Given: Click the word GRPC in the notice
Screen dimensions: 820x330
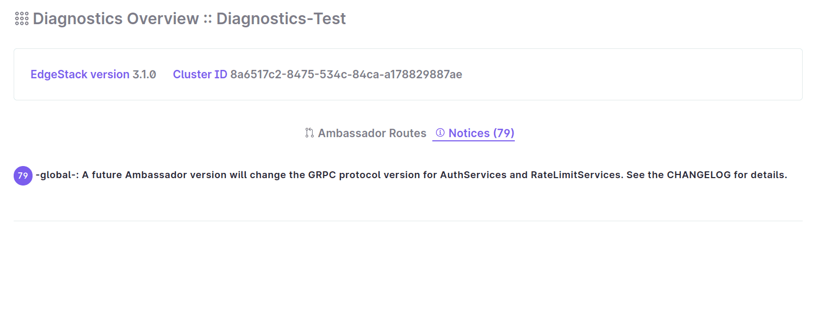Looking at the screenshot, I should [322, 175].
